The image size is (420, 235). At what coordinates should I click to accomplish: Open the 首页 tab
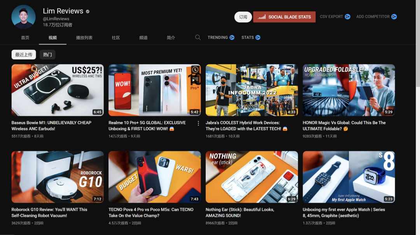[x=25, y=38]
